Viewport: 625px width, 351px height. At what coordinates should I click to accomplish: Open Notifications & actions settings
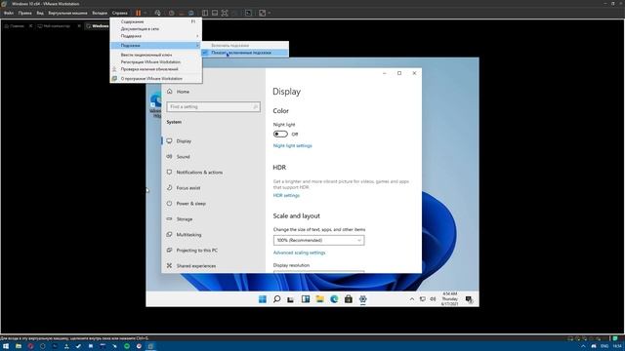click(x=213, y=172)
